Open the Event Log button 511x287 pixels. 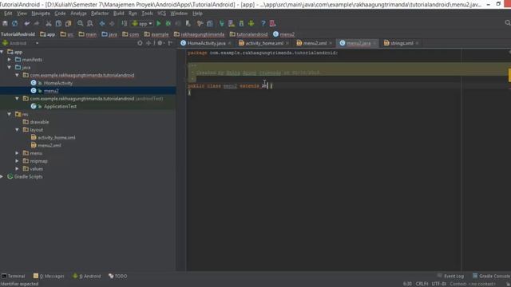(450, 276)
